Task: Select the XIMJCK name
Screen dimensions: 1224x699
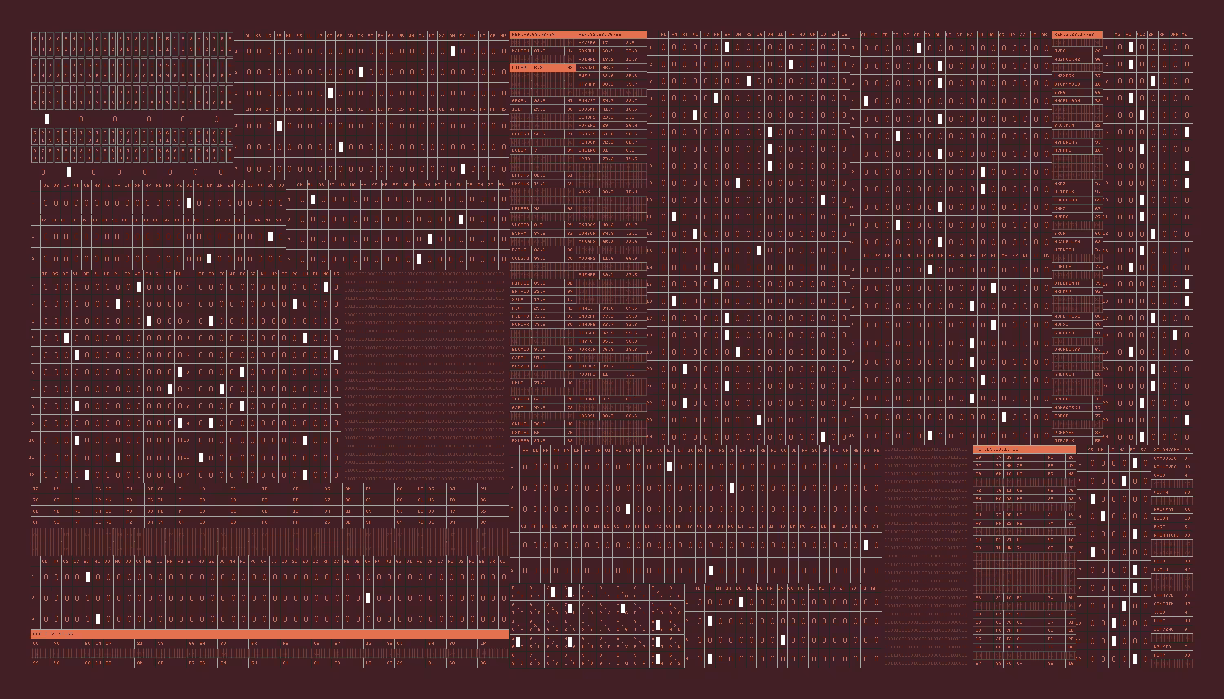Action: (587, 142)
